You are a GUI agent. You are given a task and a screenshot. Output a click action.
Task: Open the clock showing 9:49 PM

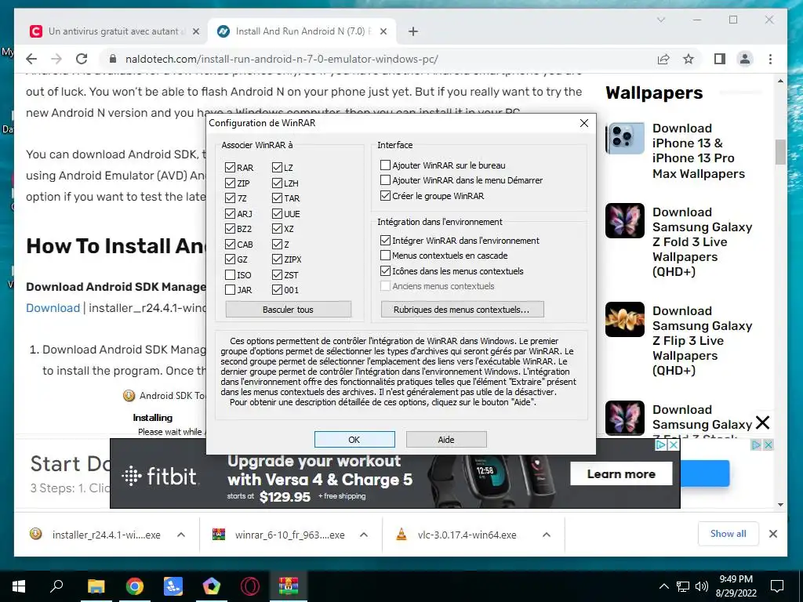click(736, 586)
